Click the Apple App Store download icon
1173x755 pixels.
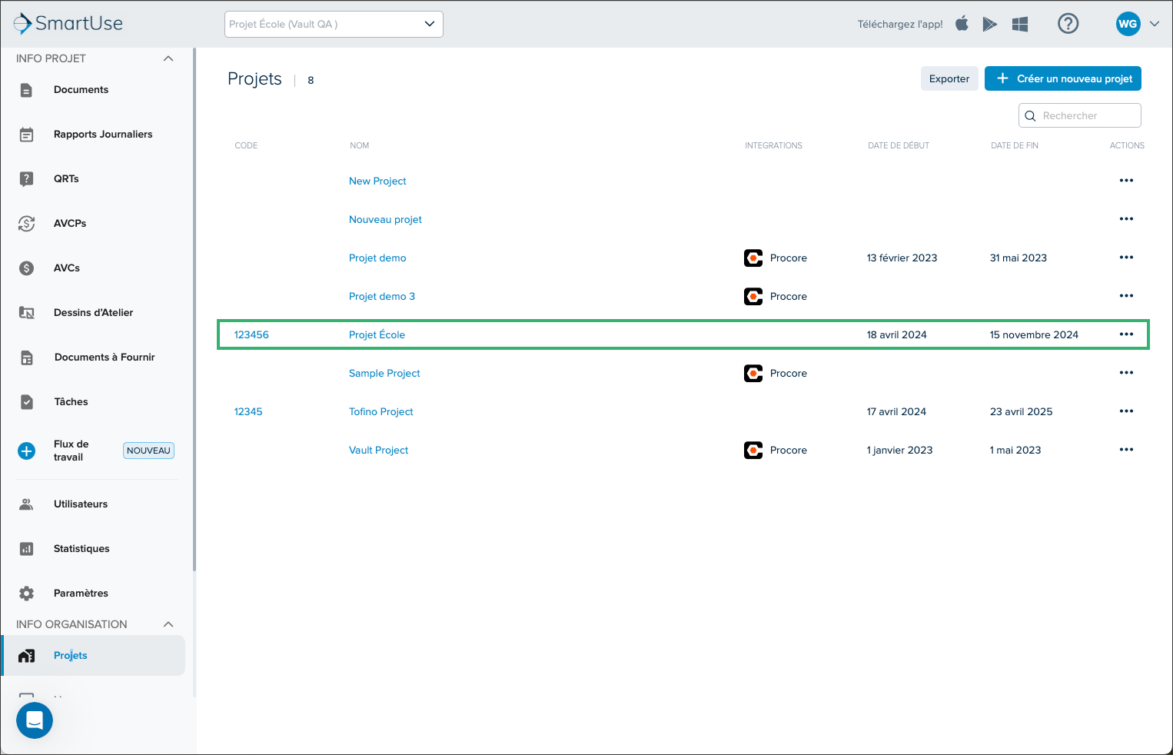point(962,24)
